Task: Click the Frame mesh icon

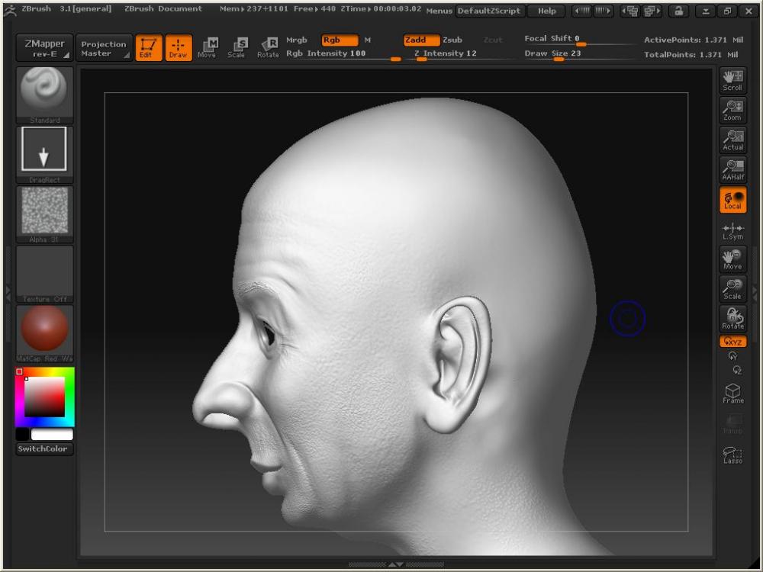Action: (x=732, y=394)
